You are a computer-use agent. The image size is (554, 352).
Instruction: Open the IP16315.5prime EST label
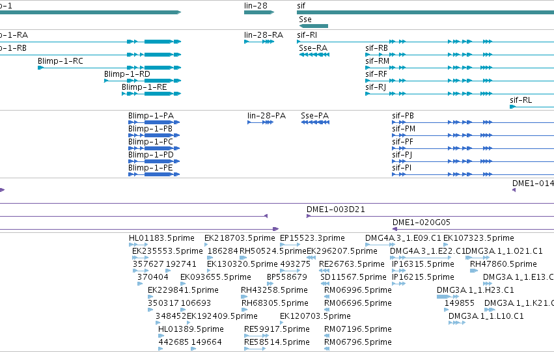423,264
